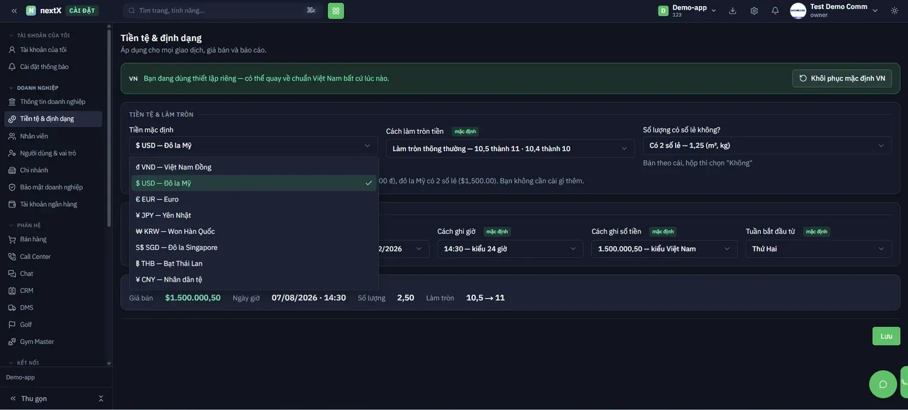Click the icon beside Golf
908x410 pixels.
tap(12, 324)
